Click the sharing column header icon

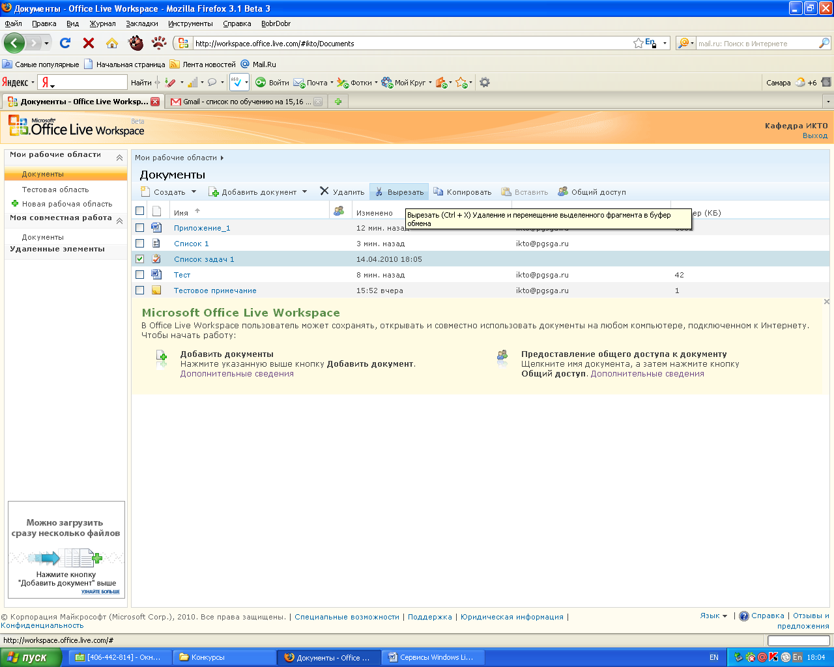339,211
